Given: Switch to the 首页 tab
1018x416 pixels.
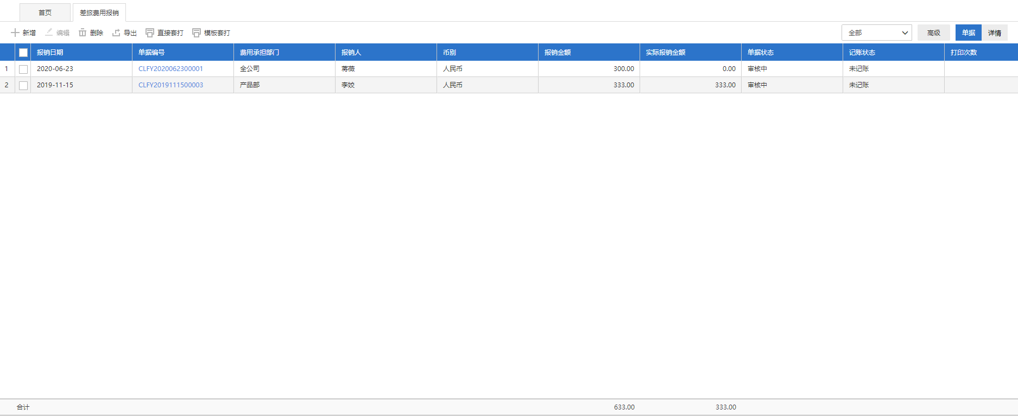Looking at the screenshot, I should click(x=45, y=12).
